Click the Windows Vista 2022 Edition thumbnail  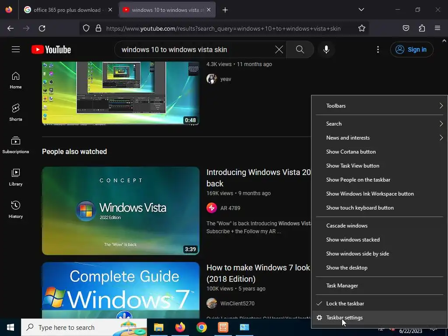(121, 211)
